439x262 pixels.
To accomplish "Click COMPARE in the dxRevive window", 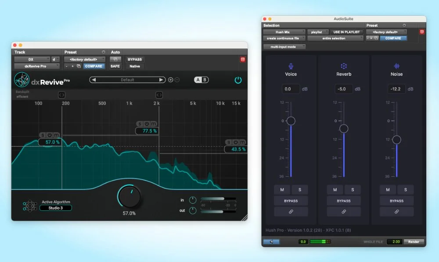I will coord(94,66).
